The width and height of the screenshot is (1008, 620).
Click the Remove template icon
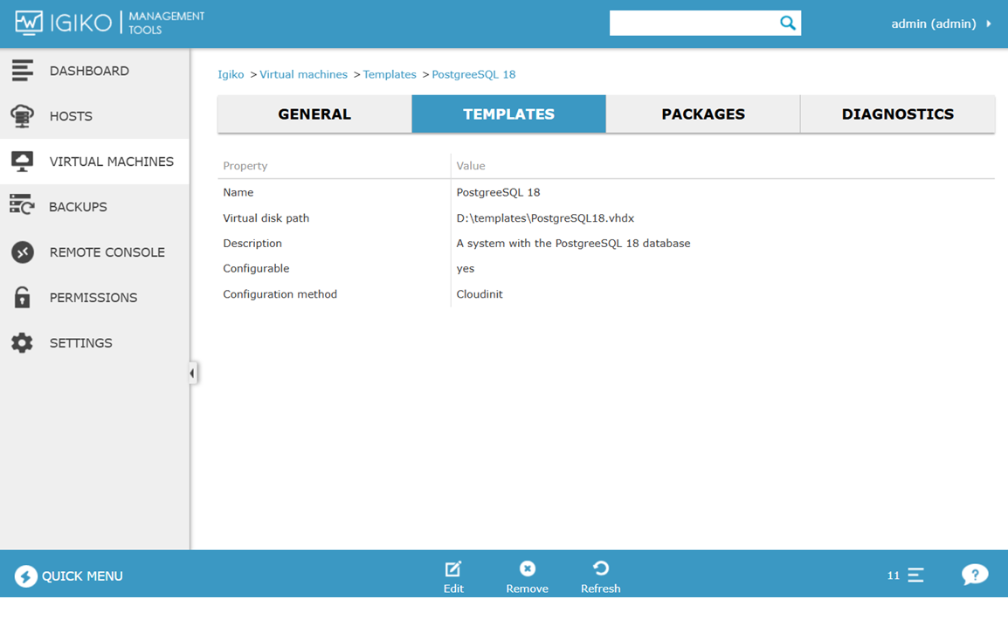coord(527,569)
